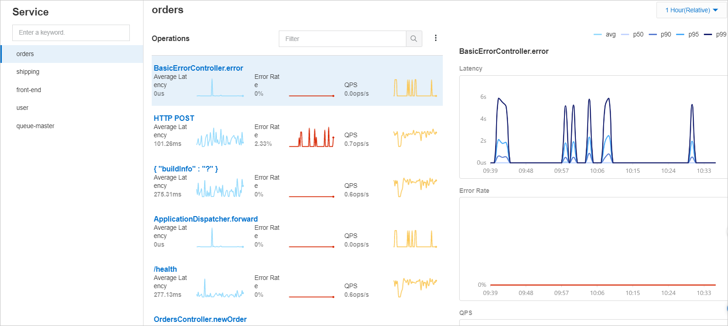
Task: Click the BasicErrorController.error QPS sparkline
Action: 415,88
